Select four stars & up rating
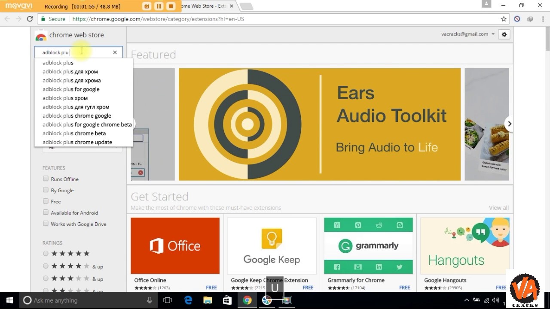Viewport: 550px width, 309px height. point(46,266)
